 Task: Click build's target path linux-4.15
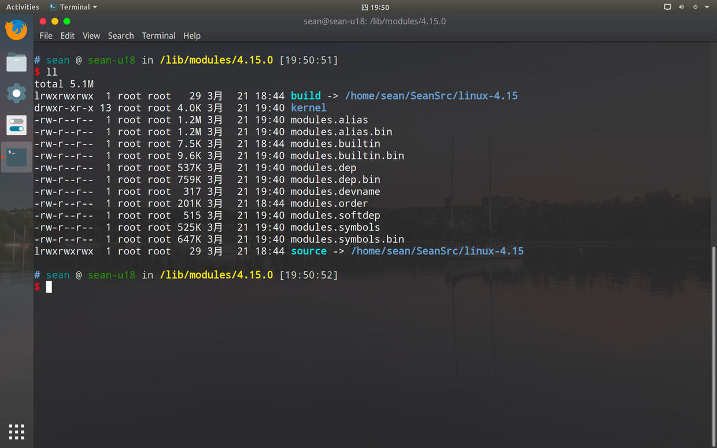pyautogui.click(x=431, y=96)
